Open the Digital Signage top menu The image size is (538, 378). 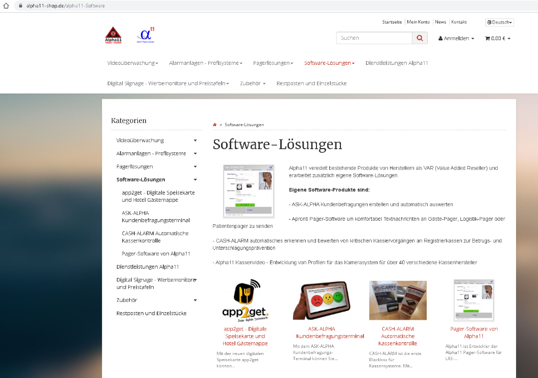click(168, 83)
